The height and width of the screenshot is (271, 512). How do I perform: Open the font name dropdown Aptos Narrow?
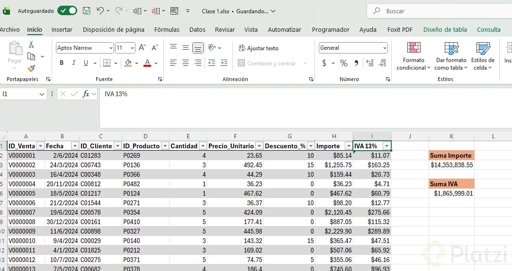pyautogui.click(x=111, y=48)
